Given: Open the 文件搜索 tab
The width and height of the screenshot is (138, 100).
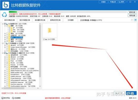Looking at the screenshot, I should (71, 20).
